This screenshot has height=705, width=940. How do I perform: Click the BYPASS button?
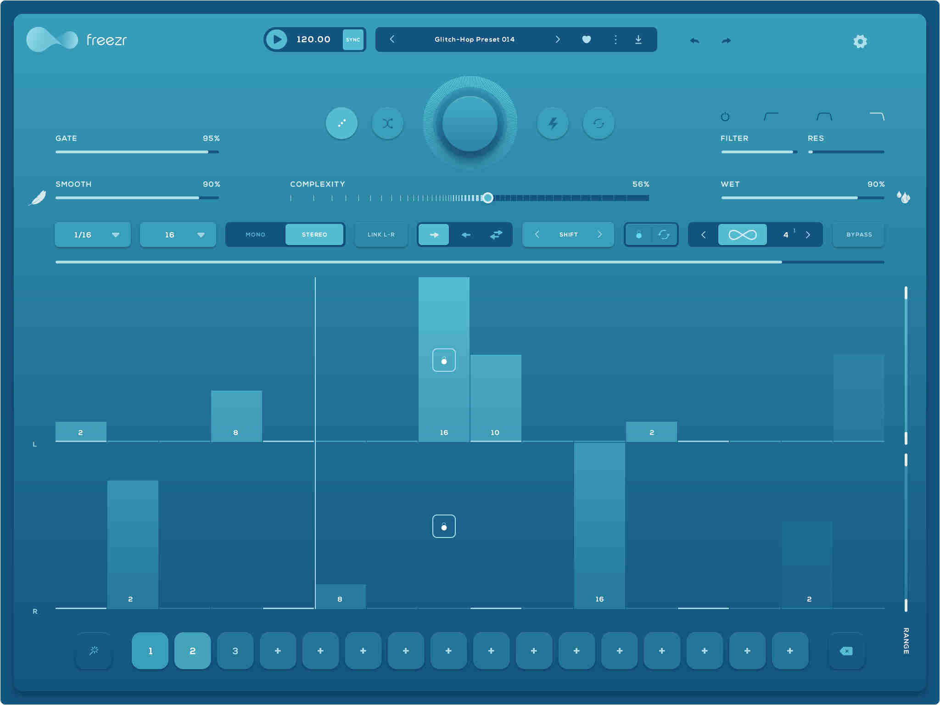858,235
